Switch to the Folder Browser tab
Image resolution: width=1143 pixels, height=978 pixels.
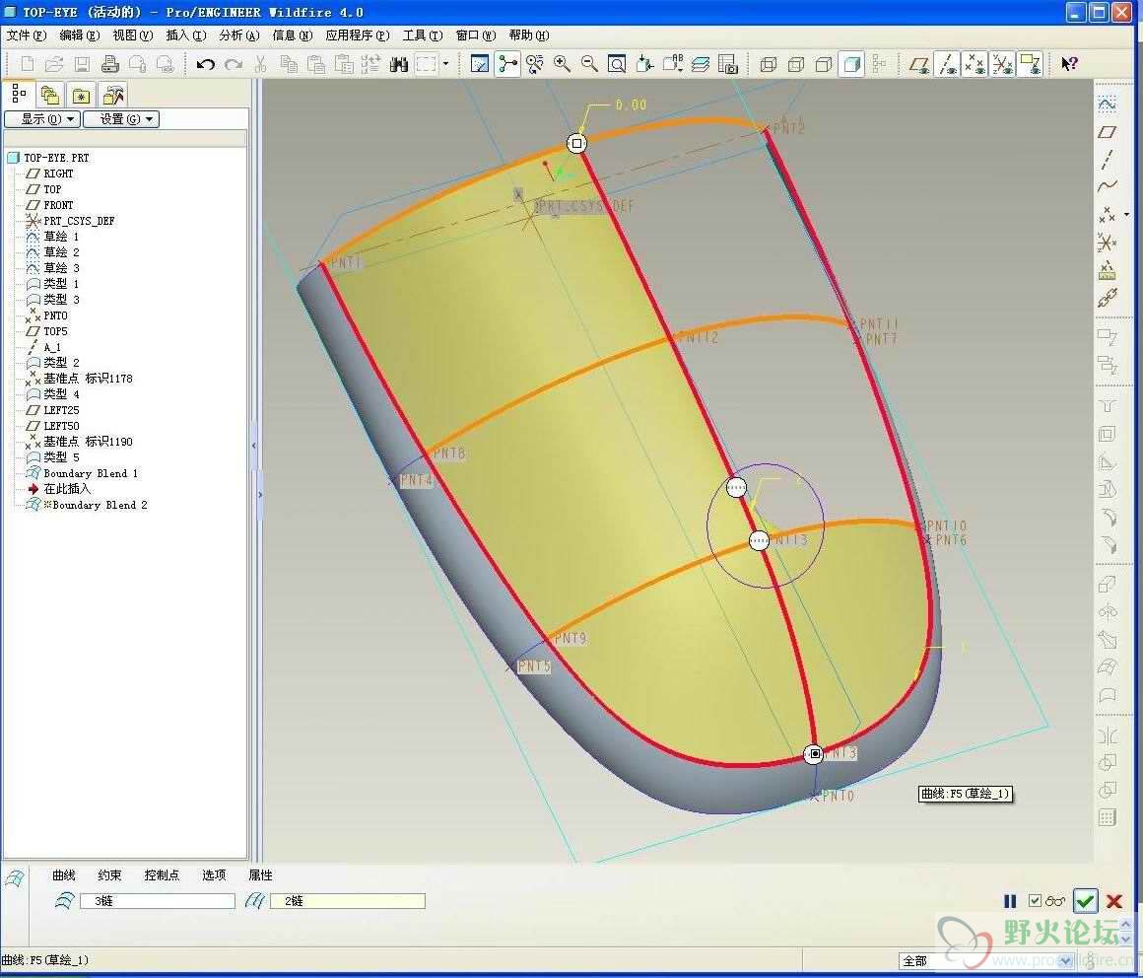click(49, 95)
